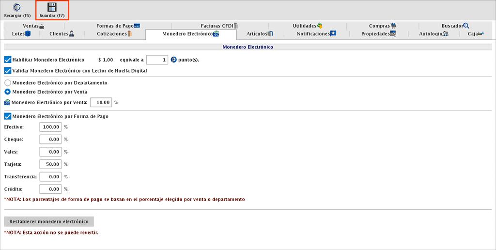Open the Utilidades tab
496x250 pixels.
click(x=307, y=26)
